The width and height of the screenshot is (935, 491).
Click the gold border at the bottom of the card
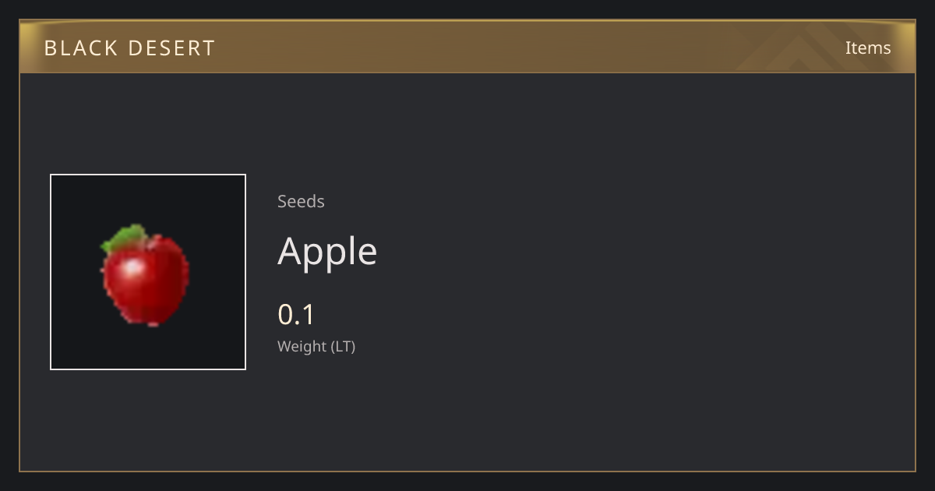coord(467,471)
